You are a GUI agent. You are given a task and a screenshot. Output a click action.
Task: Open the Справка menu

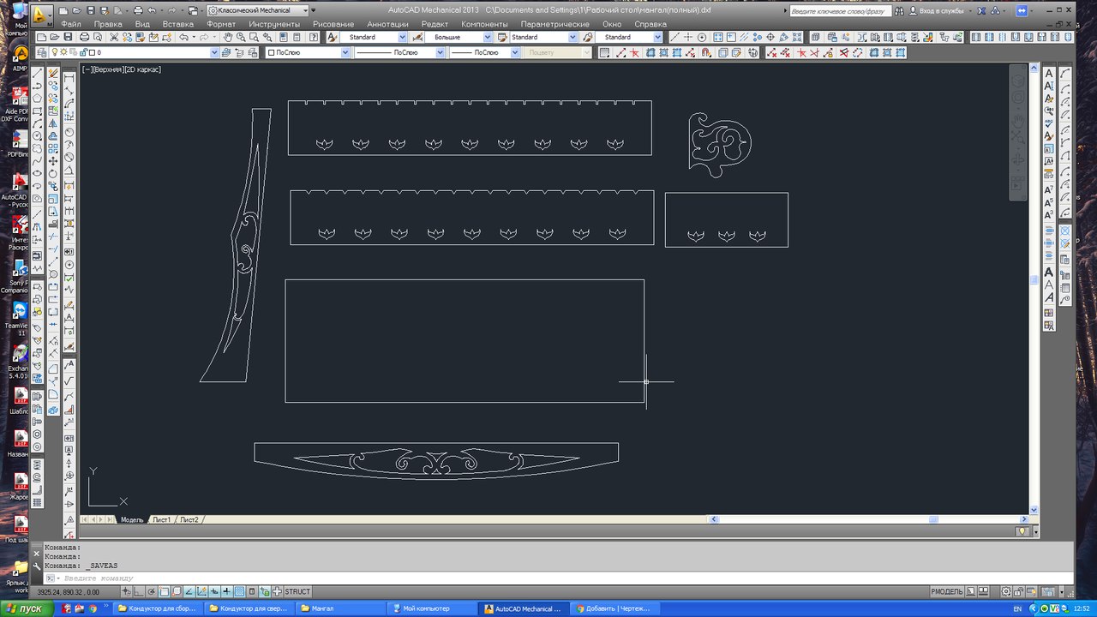pyautogui.click(x=650, y=24)
